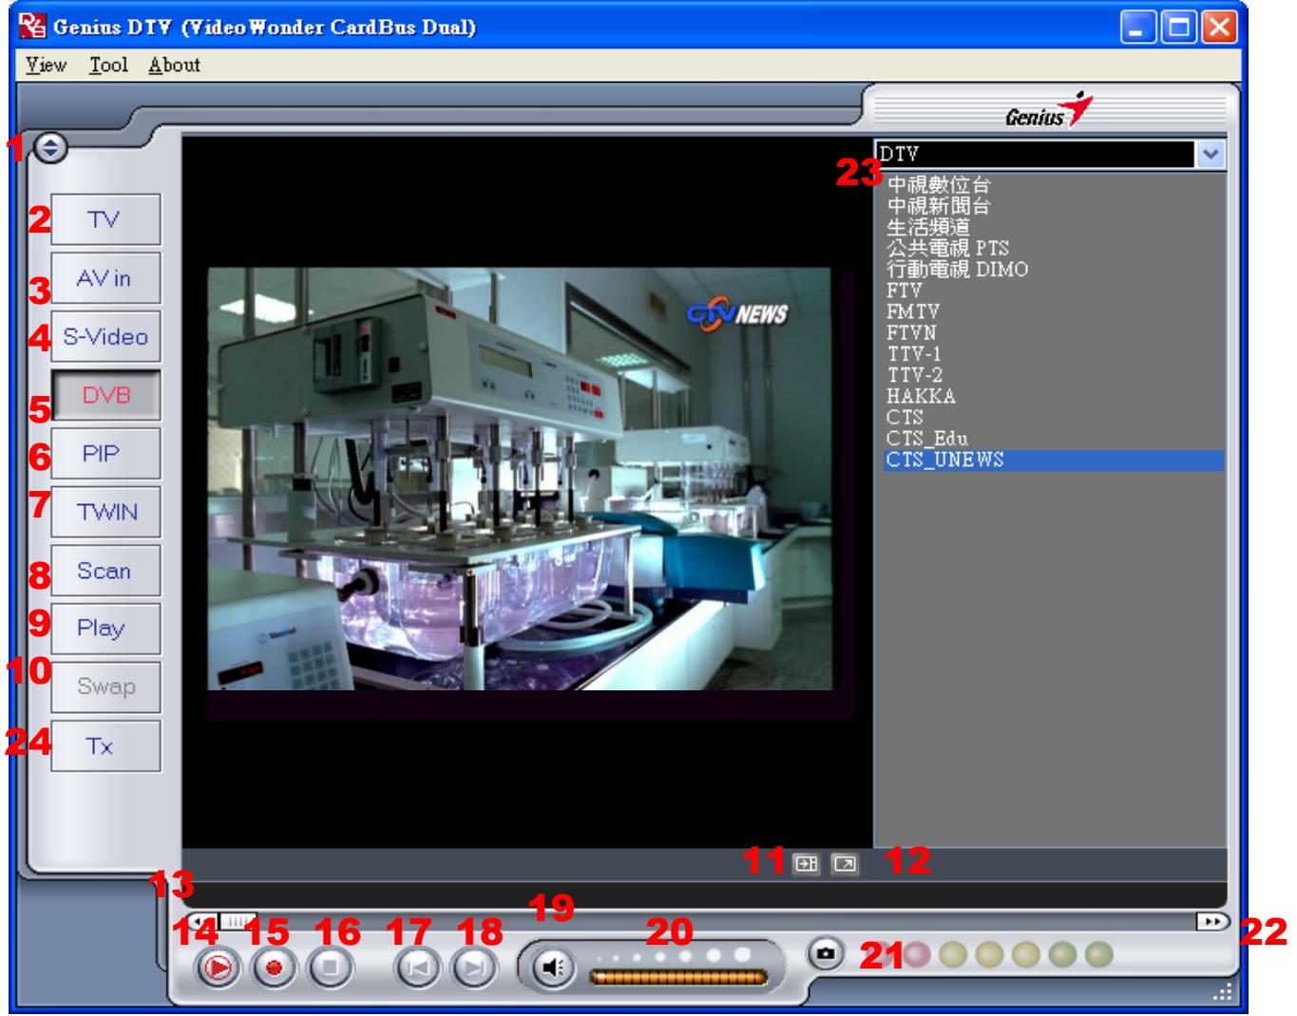1297x1016 pixels.
Task: Click the Play button in the side panel
Action: point(105,629)
